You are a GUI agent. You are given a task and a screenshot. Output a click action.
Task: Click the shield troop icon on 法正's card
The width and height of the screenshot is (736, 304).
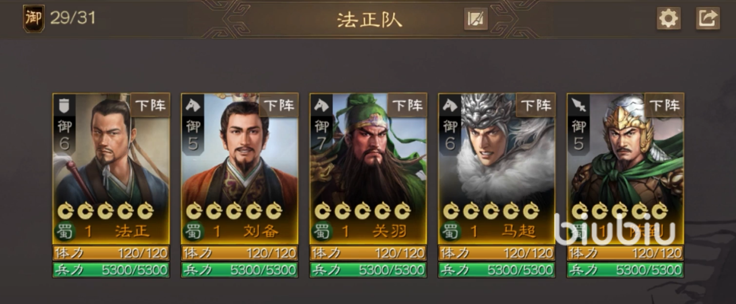point(64,105)
